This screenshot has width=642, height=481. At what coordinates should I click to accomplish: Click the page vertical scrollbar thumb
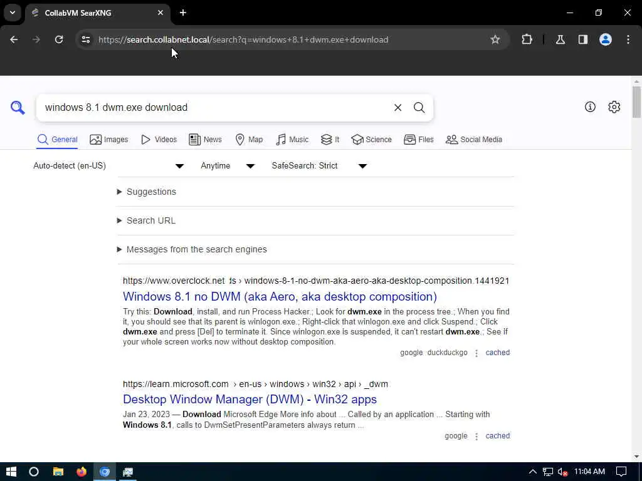tap(636, 102)
